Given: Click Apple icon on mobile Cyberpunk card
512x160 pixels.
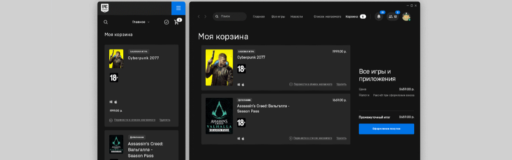Looking at the screenshot, I should (x=116, y=102).
